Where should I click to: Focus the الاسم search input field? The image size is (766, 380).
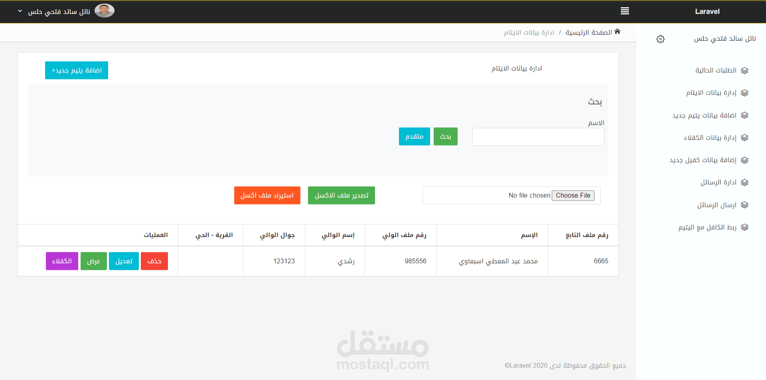[x=538, y=137]
